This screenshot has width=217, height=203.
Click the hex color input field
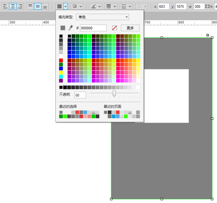[x=93, y=28]
